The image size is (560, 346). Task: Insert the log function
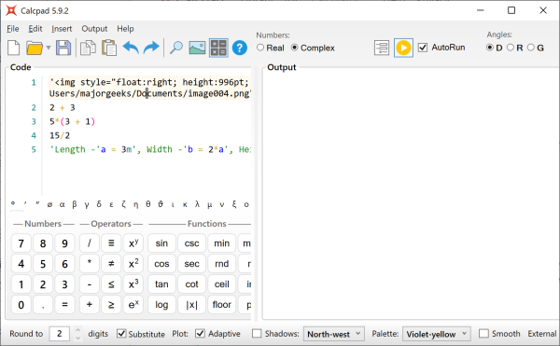(x=161, y=305)
